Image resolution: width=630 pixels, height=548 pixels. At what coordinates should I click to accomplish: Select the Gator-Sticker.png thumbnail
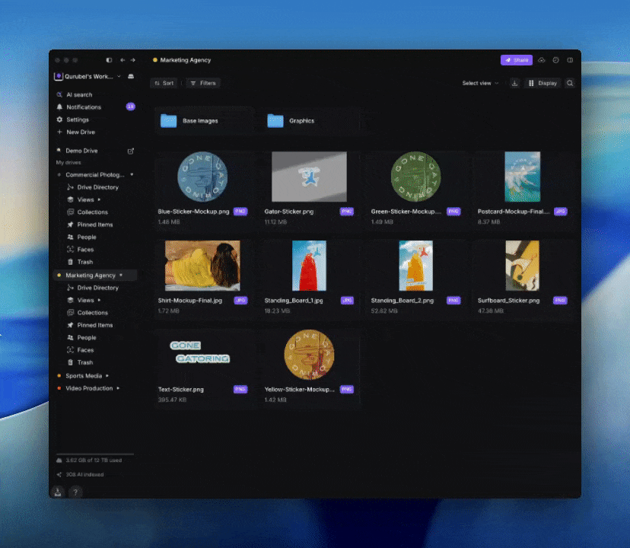tap(309, 177)
